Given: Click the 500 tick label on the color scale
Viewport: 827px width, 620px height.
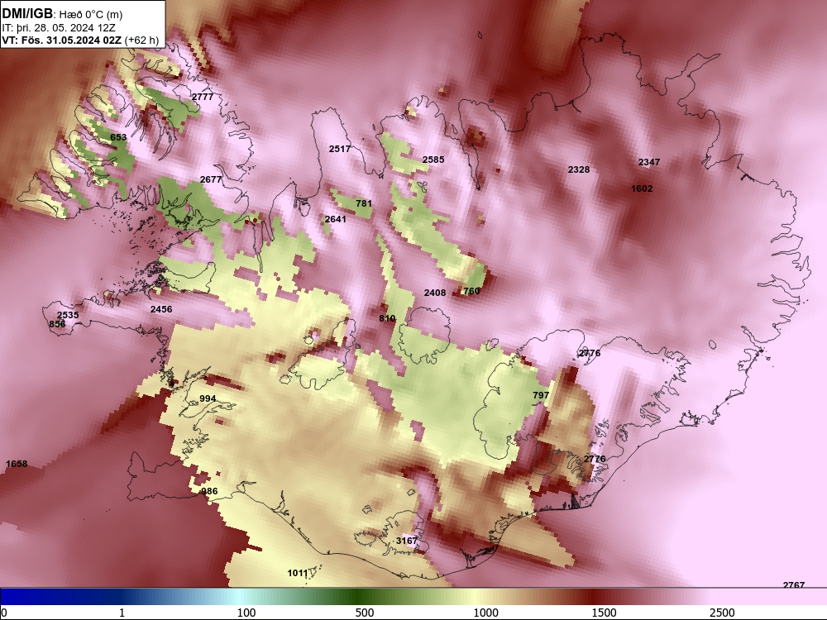Looking at the screenshot, I should click(x=365, y=613).
